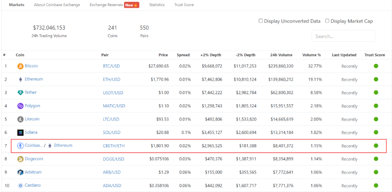Viewport: 392px width, 192px height.
Task: Sort by the 24h Volume column header
Action: (x=281, y=55)
